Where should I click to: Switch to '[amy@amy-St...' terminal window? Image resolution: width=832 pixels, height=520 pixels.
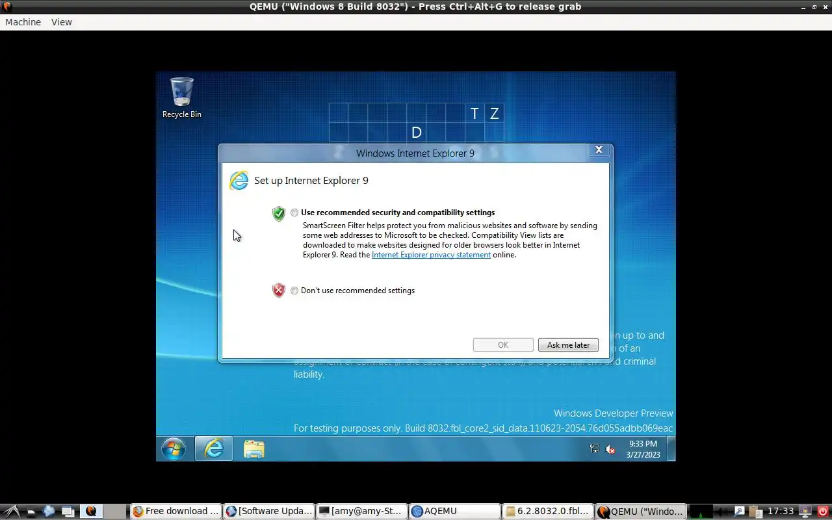pos(362,511)
